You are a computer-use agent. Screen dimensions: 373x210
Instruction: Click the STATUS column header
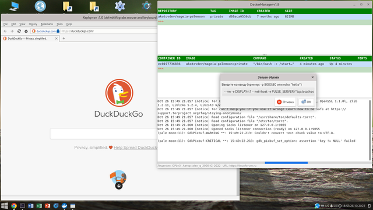pos(335,58)
